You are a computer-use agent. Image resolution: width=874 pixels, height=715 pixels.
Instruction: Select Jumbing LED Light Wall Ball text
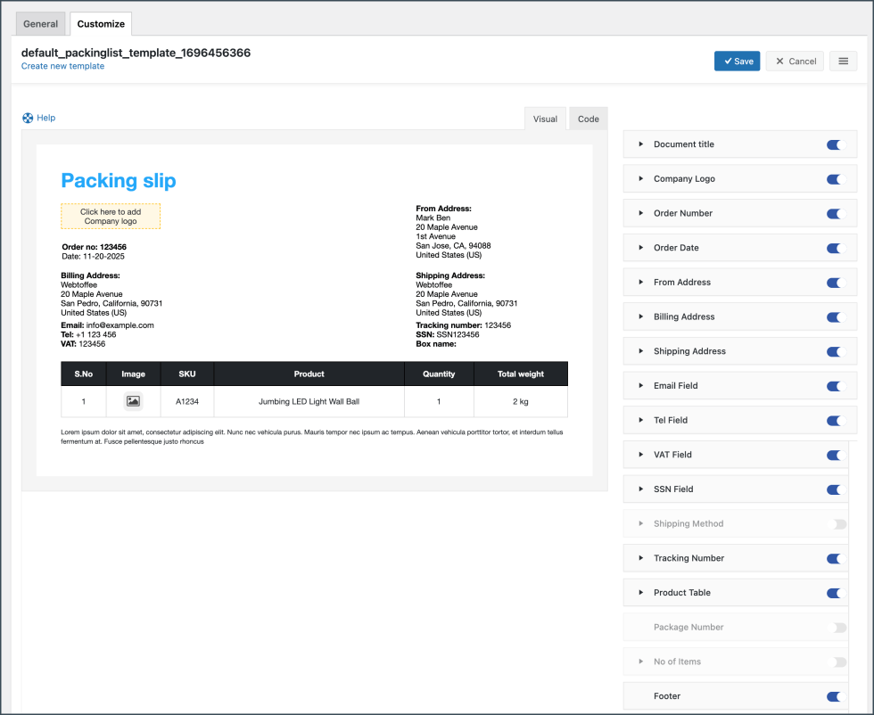click(x=309, y=401)
